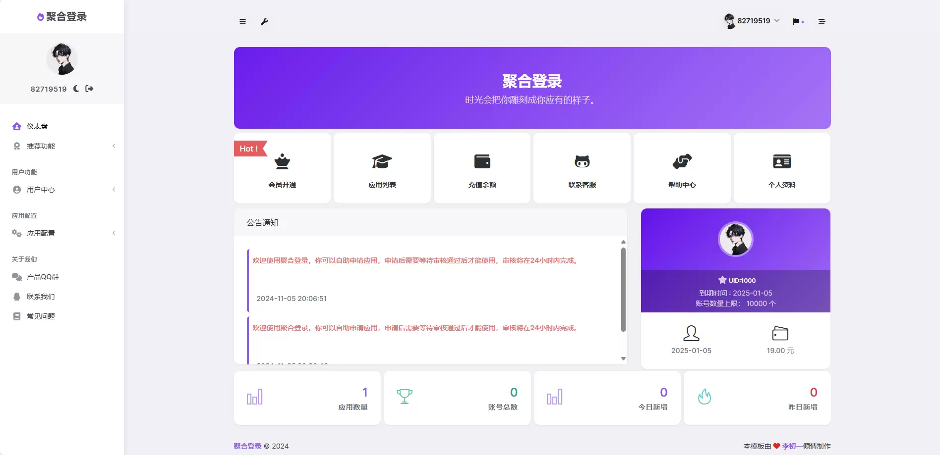Image resolution: width=940 pixels, height=455 pixels.
Task: Open the flag notification icon
Action: click(796, 22)
